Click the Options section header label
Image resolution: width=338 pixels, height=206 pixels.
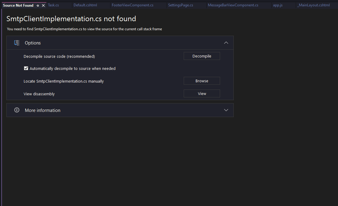pos(33,43)
